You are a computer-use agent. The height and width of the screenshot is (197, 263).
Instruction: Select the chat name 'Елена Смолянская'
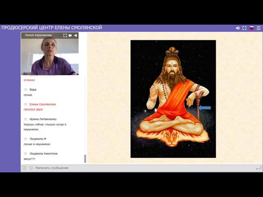tap(43, 104)
